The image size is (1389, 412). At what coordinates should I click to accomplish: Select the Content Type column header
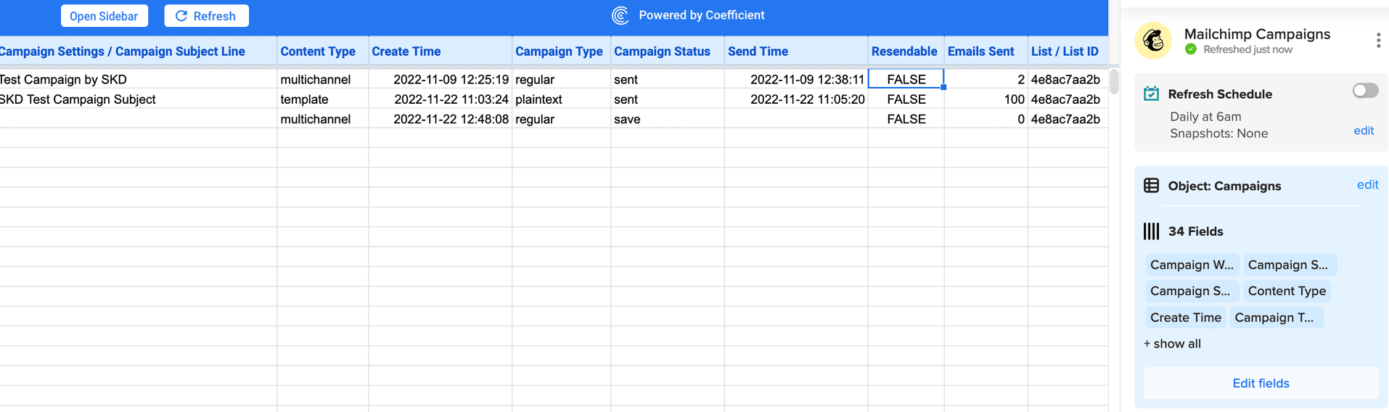click(322, 51)
